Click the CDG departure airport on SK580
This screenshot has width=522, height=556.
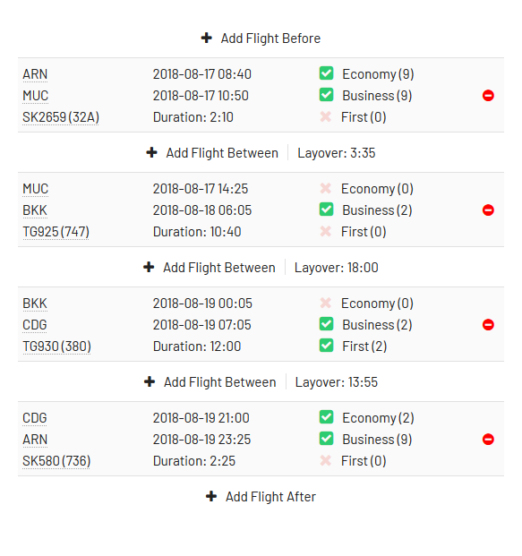35,418
